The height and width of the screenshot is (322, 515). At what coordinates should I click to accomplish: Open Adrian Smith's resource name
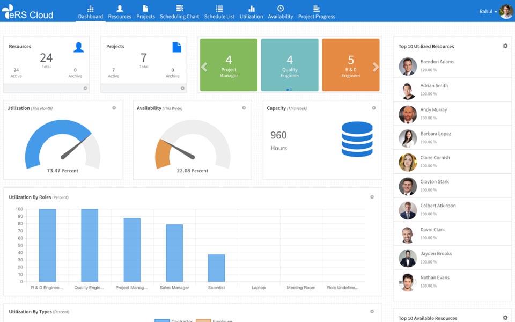click(434, 85)
